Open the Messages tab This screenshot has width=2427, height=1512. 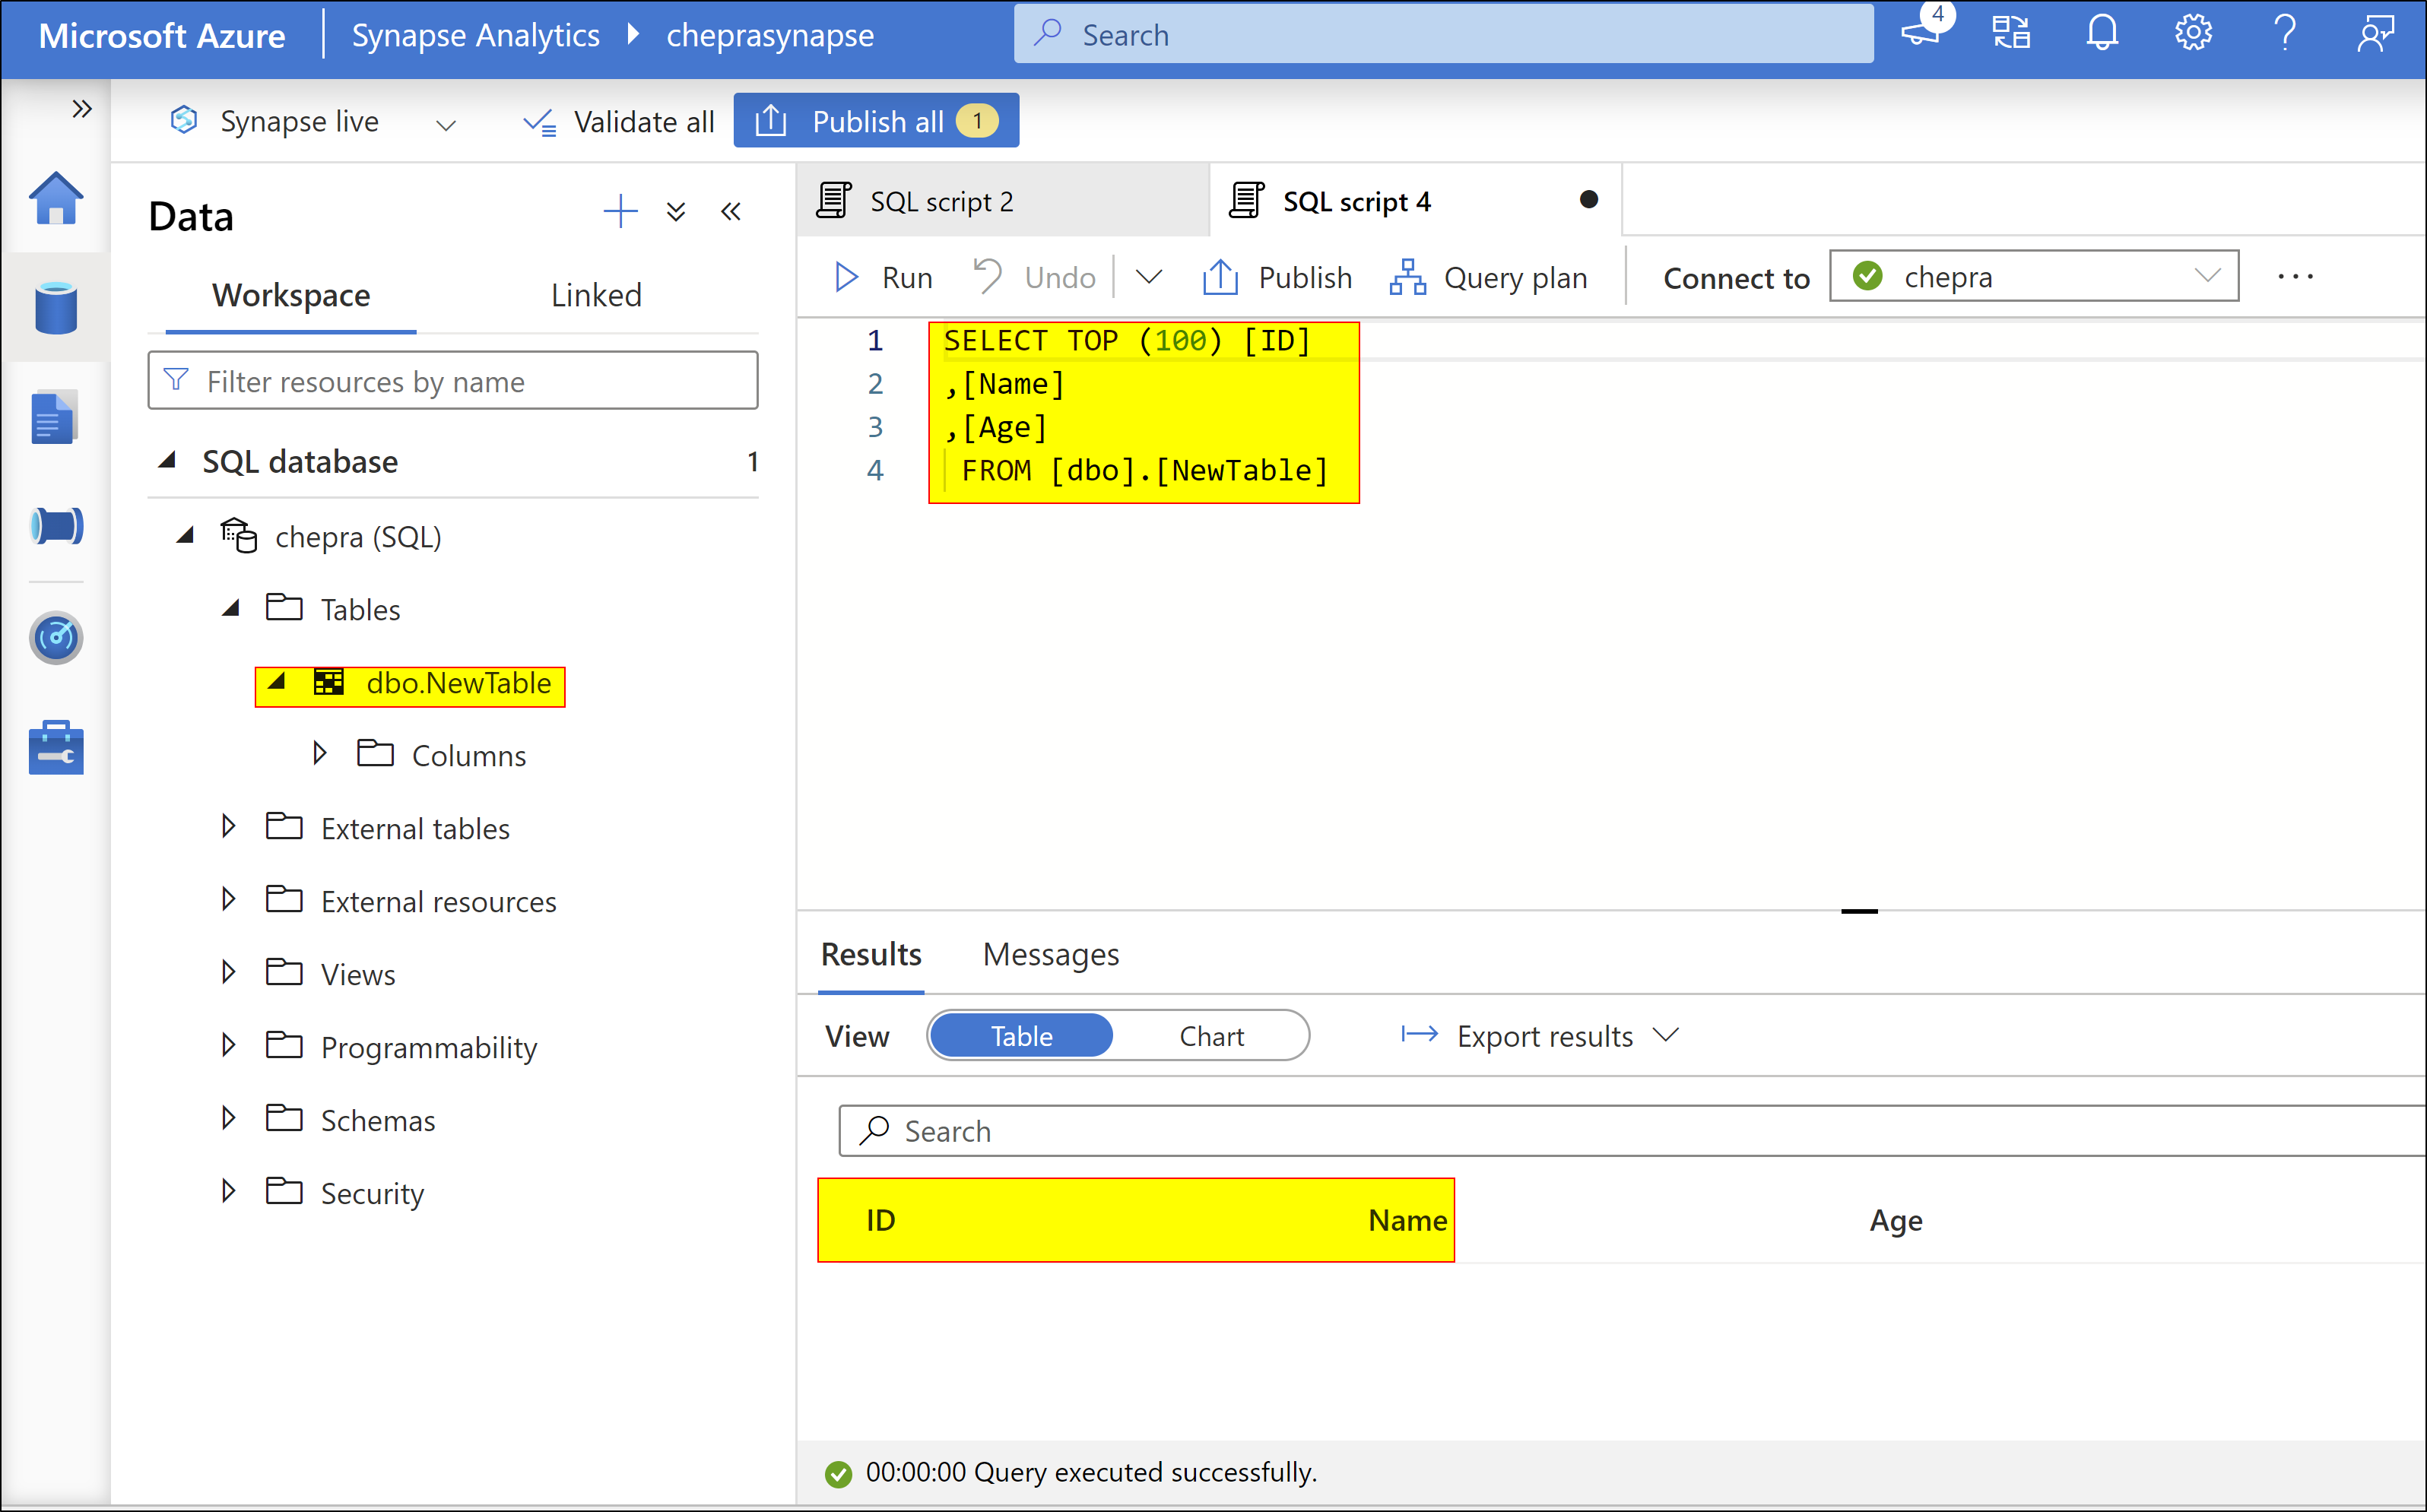tap(1050, 954)
